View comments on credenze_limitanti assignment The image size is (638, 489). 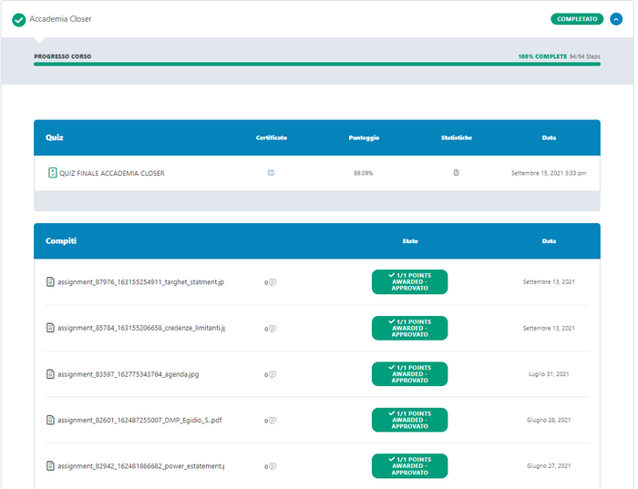[272, 328]
